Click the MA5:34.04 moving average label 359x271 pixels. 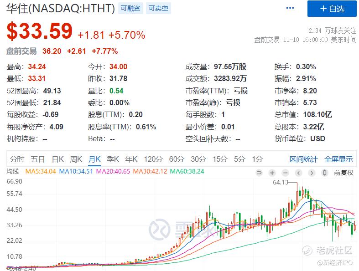coord(41,171)
